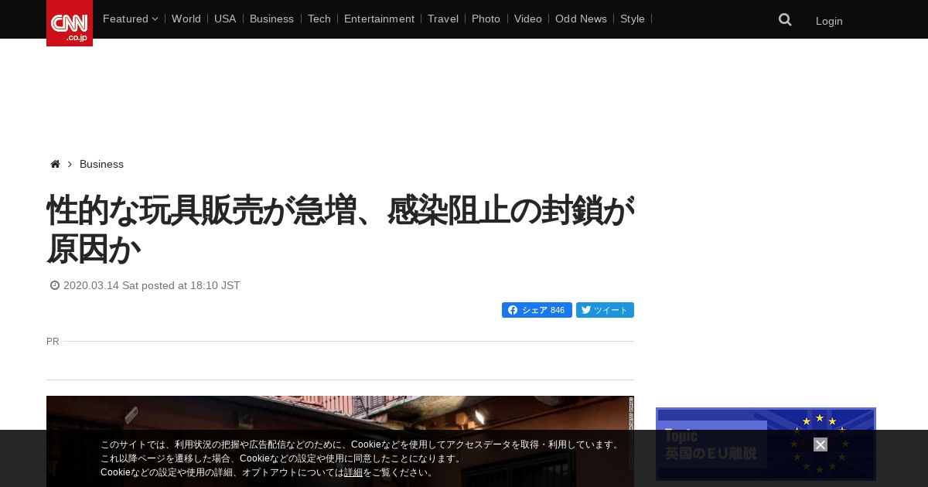Click the Twitter ツイート button
928x487 pixels.
(605, 310)
